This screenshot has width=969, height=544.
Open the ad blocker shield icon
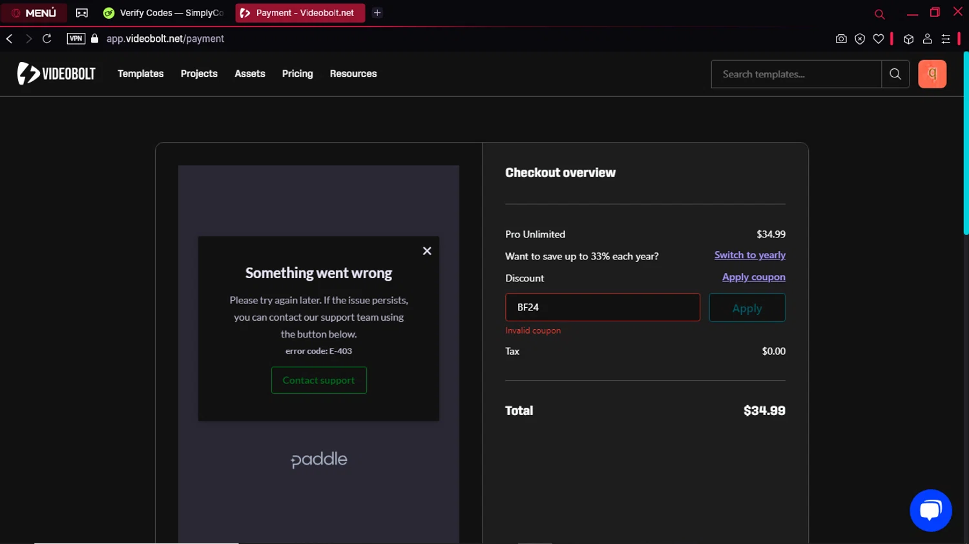point(860,39)
